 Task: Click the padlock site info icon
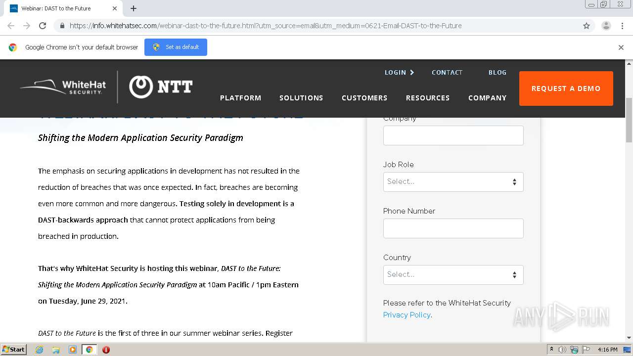[x=62, y=26]
